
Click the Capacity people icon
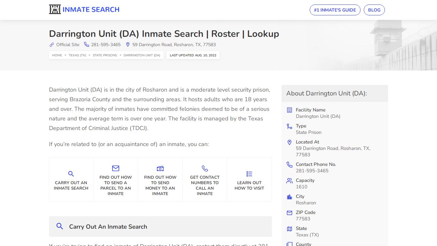(290, 181)
